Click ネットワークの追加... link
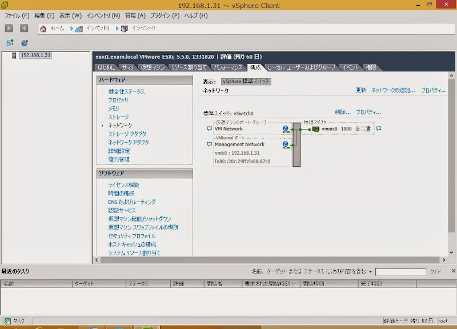 [x=393, y=90]
